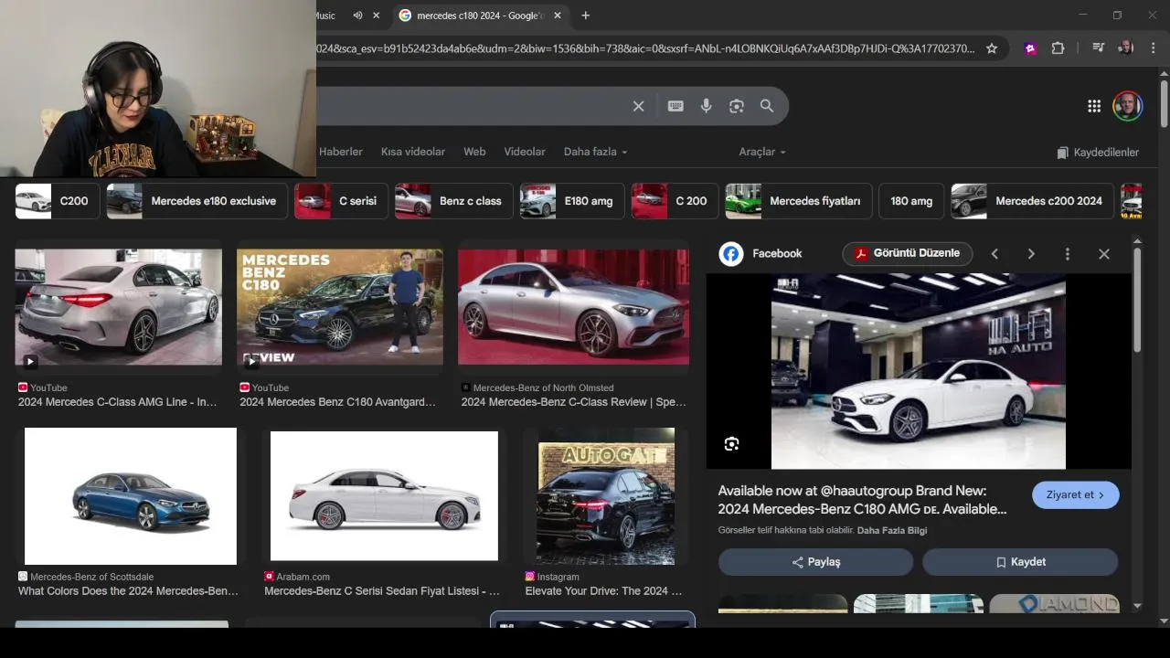
Task: Expand the Daha fazla dropdown
Action: (x=595, y=152)
